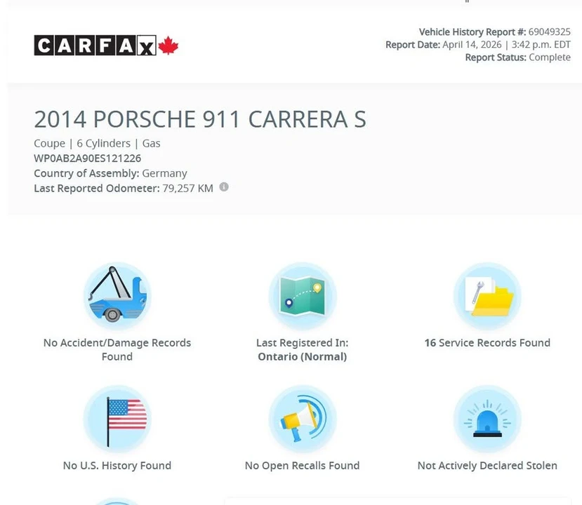The height and width of the screenshot is (505, 582).
Task: Select "No Accident/Damage Records Found" text
Action: point(117,349)
